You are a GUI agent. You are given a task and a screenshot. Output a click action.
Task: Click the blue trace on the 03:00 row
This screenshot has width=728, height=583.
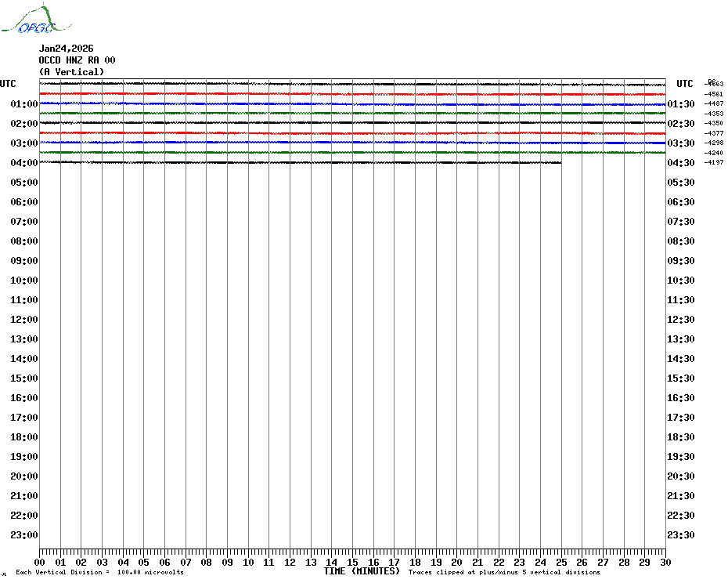click(x=352, y=143)
